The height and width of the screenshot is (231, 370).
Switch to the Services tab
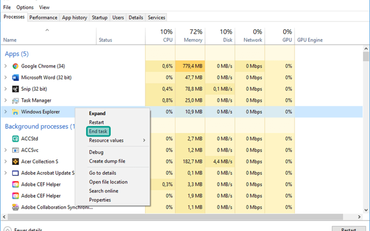coord(156,18)
